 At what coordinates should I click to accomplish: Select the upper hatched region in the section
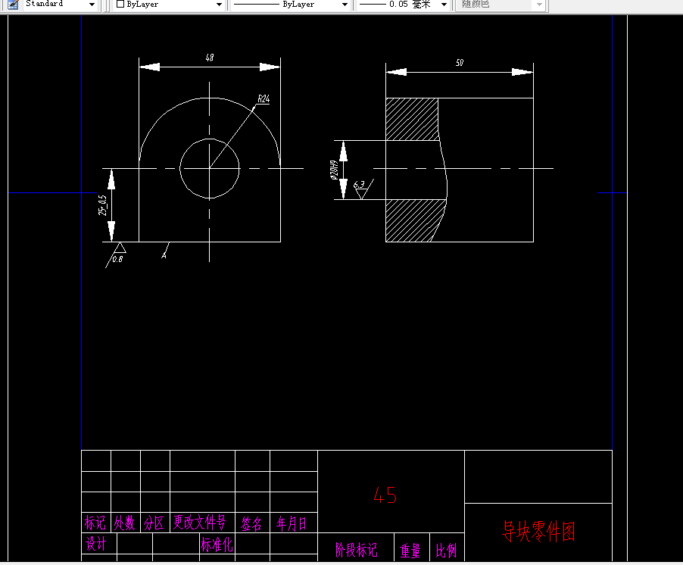point(413,117)
